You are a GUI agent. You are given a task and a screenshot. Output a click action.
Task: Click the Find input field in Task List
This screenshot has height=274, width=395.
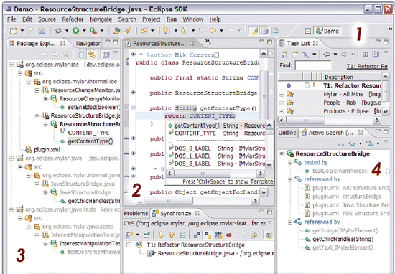click(x=313, y=66)
